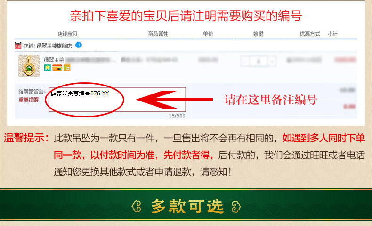Decrease quantity with the minus stepper
This screenshot has height=226, width=372.
click(x=245, y=62)
